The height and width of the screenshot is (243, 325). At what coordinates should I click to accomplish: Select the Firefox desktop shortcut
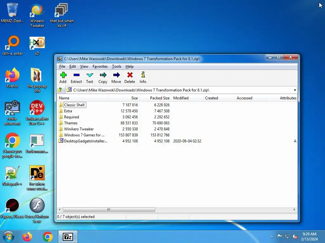[x=12, y=78]
